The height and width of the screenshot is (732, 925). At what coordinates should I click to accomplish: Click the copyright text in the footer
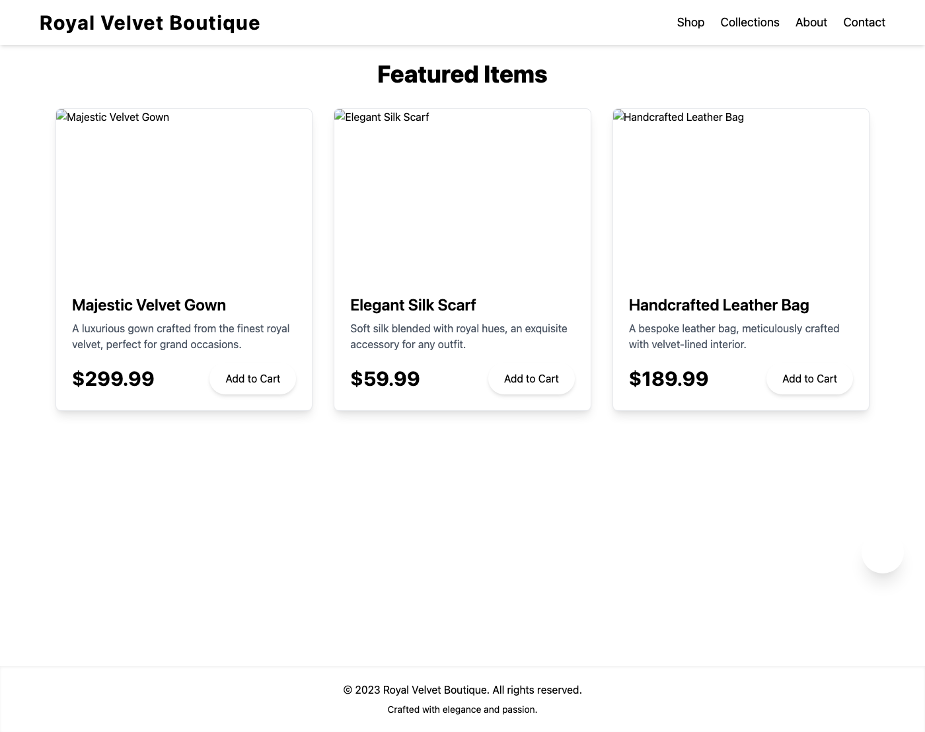point(462,690)
